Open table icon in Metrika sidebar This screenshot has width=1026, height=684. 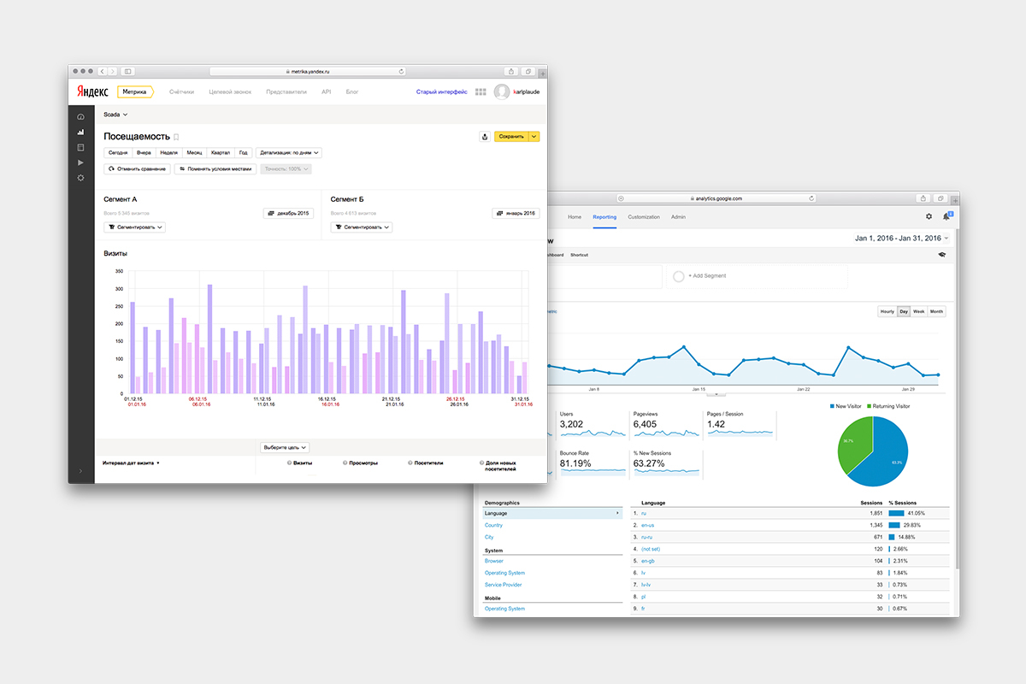click(x=81, y=147)
